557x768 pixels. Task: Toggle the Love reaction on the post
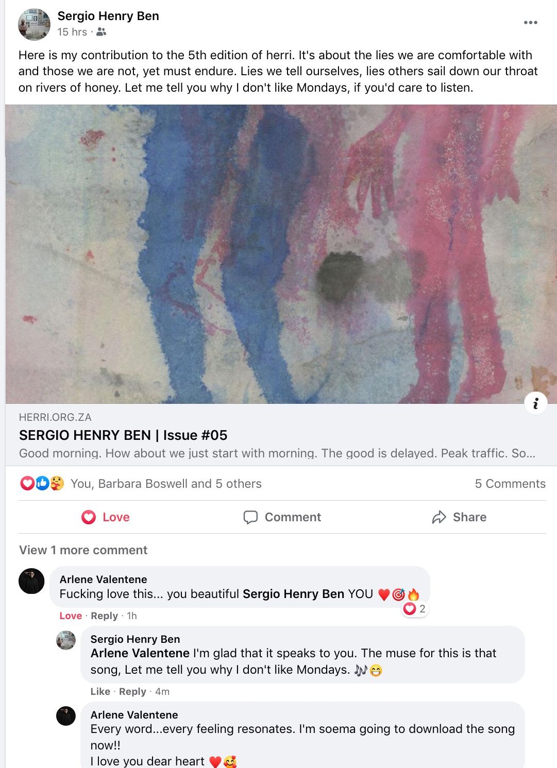[106, 517]
